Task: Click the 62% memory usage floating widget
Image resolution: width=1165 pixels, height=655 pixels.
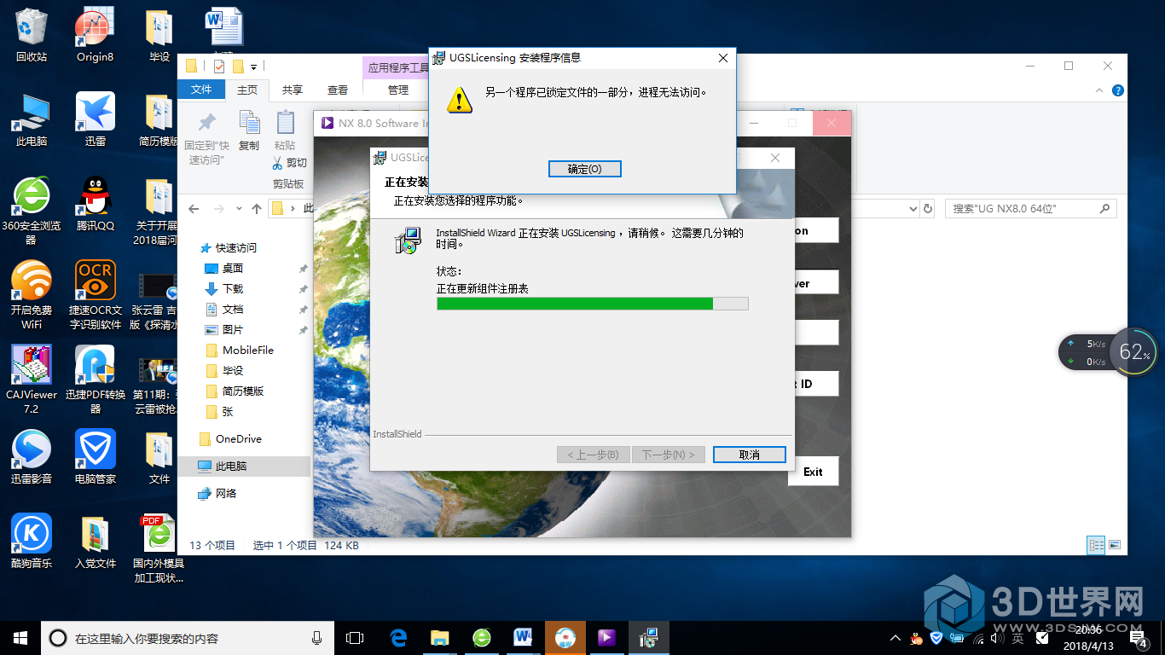Action: coord(1134,351)
